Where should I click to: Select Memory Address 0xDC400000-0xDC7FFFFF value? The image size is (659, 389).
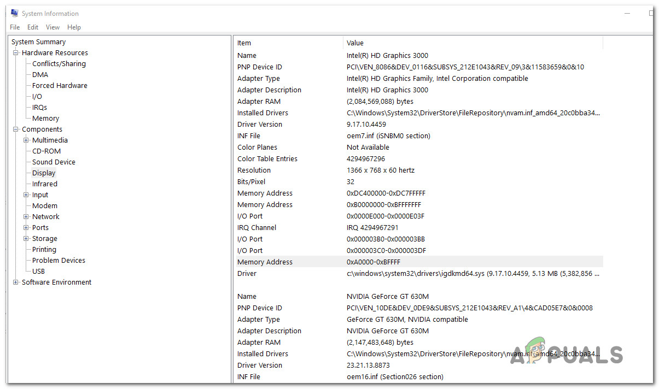(386, 193)
